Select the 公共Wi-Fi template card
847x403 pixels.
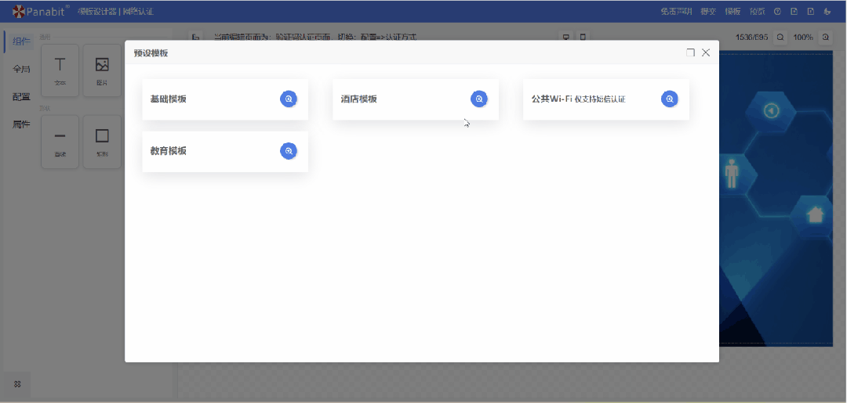(x=606, y=99)
